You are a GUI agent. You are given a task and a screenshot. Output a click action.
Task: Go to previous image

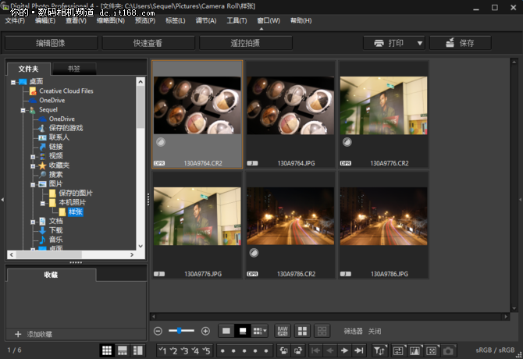point(330,350)
